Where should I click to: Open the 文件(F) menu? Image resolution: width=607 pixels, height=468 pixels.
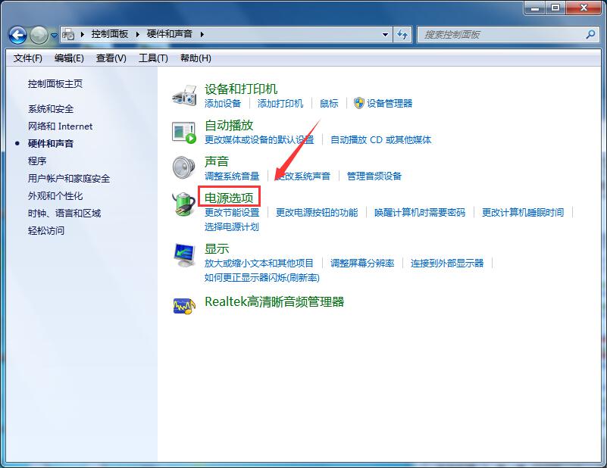pos(28,58)
